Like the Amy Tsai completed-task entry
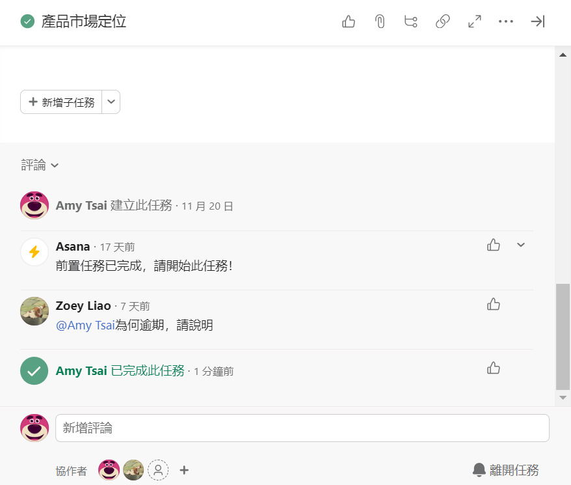Image resolution: width=571 pixels, height=485 pixels. [493, 368]
